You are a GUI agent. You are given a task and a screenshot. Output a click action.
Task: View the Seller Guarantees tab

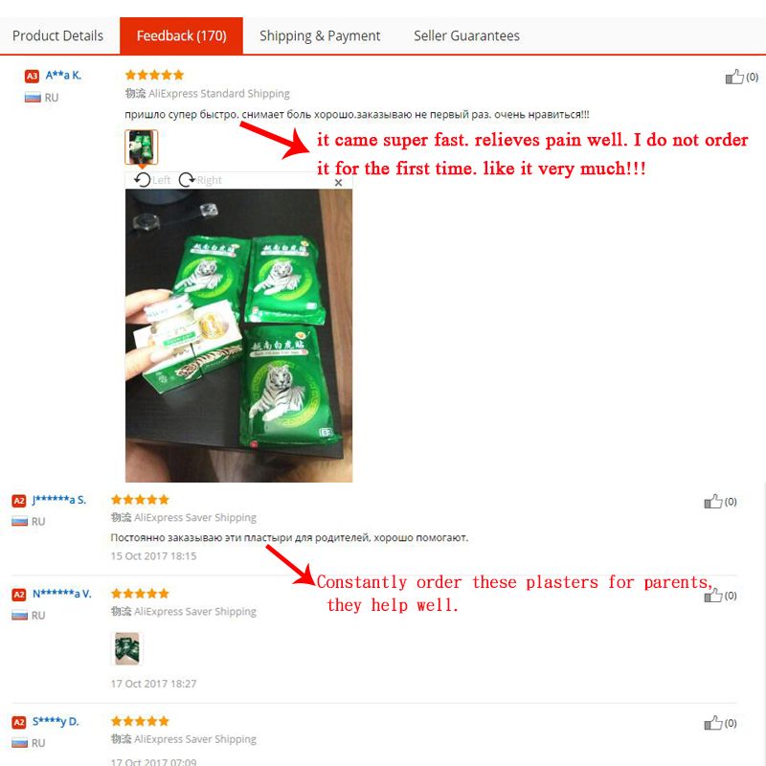(466, 35)
